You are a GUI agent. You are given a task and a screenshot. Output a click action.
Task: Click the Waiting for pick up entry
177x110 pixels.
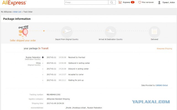point(76,80)
